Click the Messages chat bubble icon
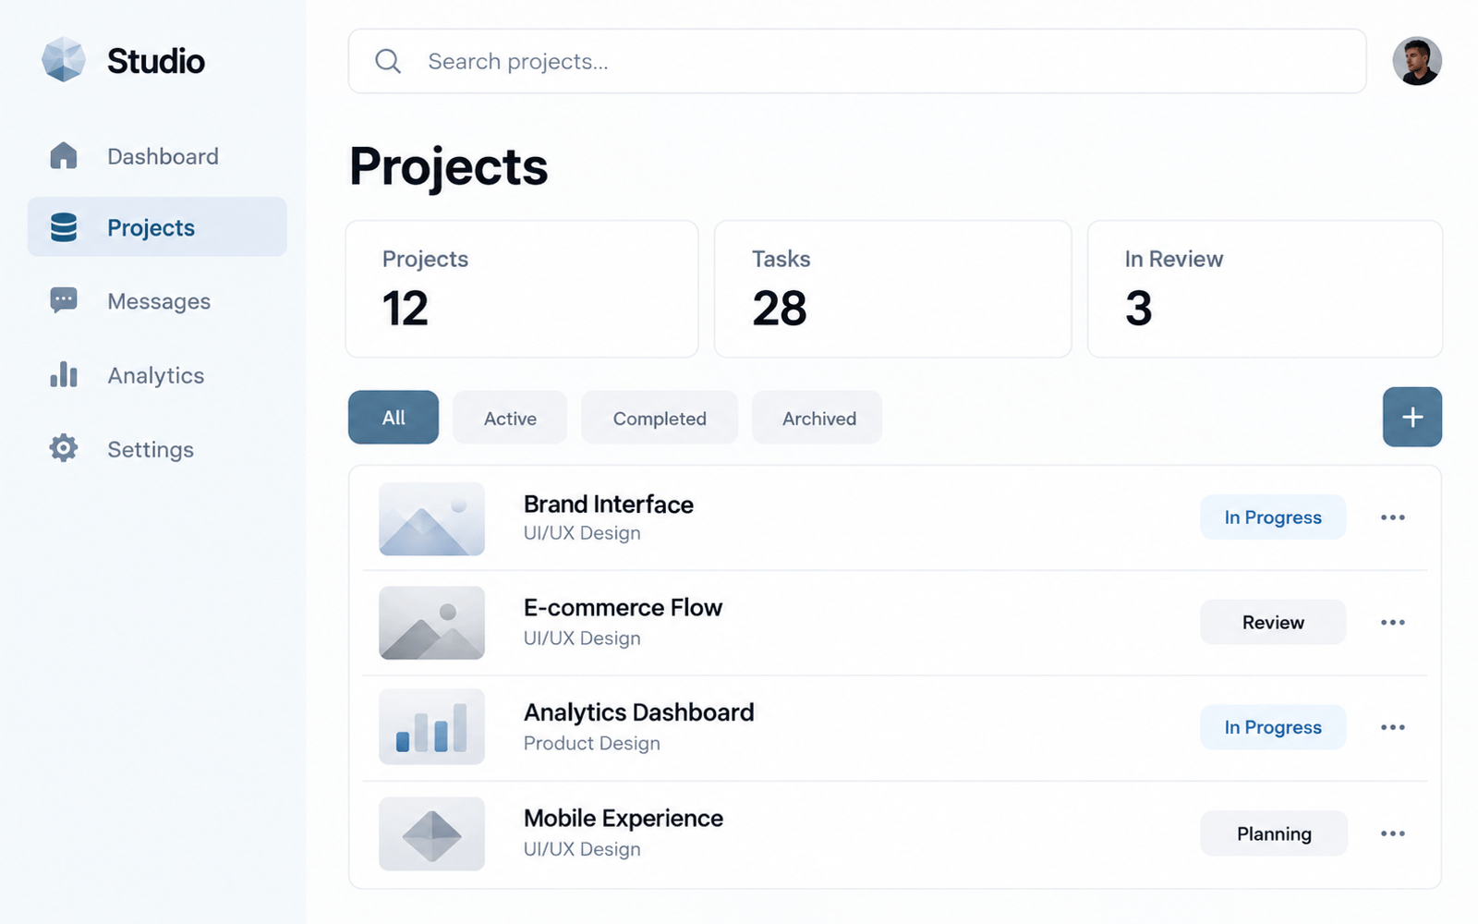 64,300
